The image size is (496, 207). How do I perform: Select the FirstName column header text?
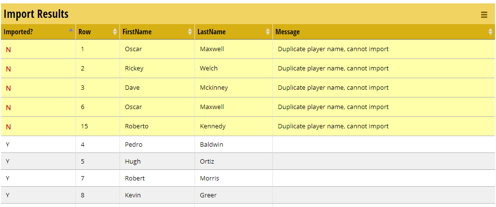point(137,32)
